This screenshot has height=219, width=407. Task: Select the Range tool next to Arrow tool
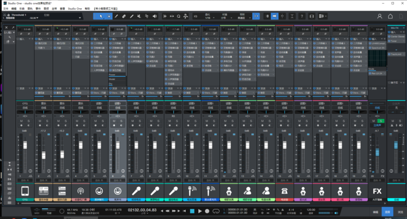pyautogui.click(x=109, y=16)
